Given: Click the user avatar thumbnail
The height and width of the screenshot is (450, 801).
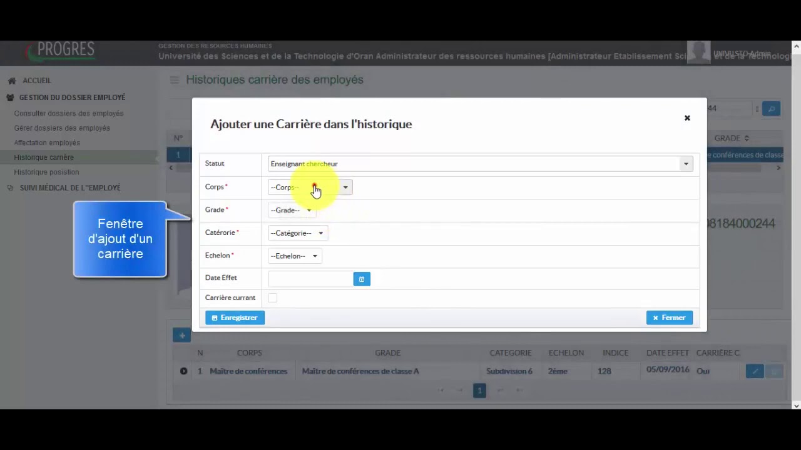Looking at the screenshot, I should point(699,52).
